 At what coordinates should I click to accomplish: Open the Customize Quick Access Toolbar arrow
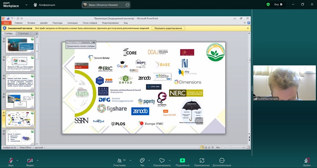(21, 18)
